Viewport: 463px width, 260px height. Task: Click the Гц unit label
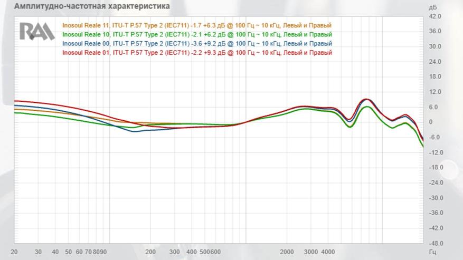coord(432,252)
